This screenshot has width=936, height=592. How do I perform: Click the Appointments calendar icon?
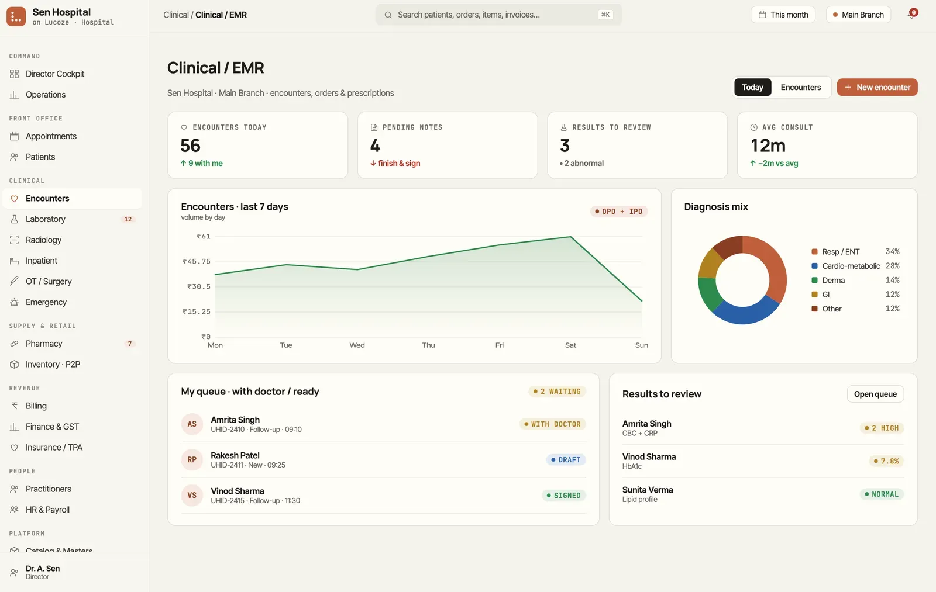[x=14, y=136]
